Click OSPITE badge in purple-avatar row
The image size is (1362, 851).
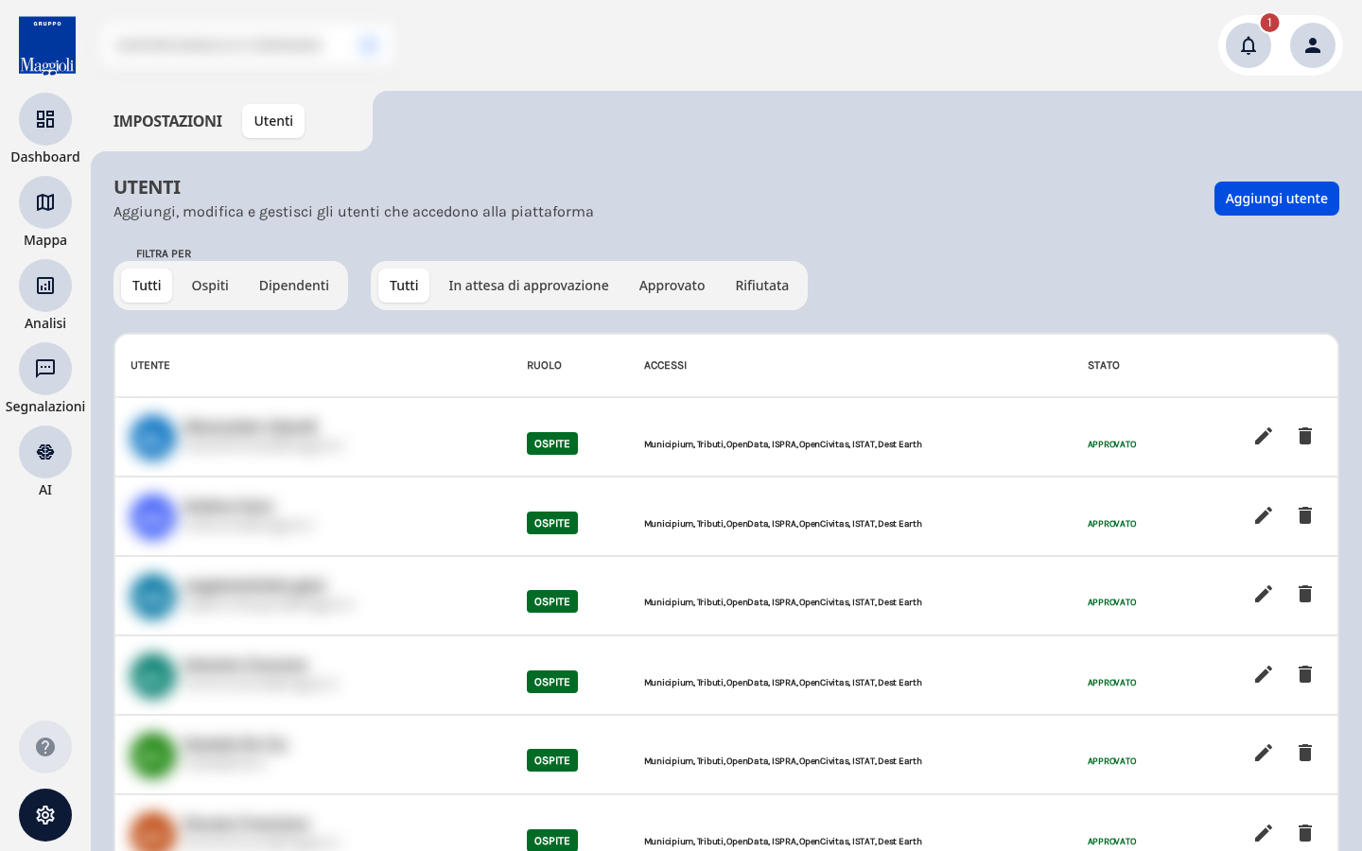coord(552,523)
